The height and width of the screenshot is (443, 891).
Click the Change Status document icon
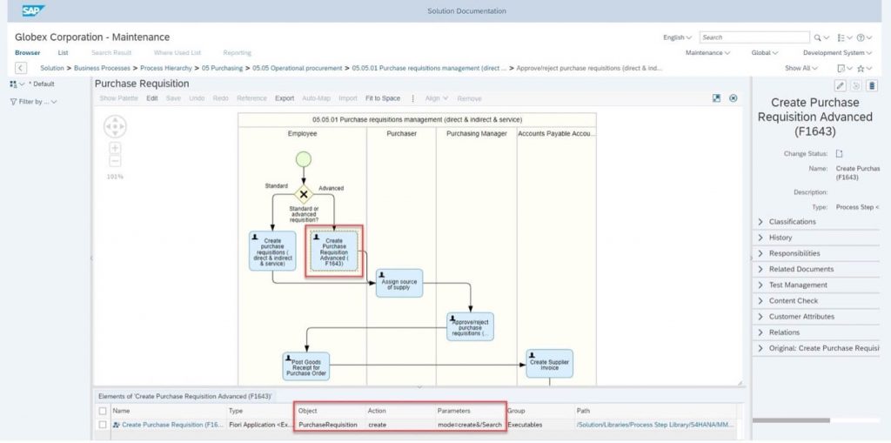coord(840,153)
